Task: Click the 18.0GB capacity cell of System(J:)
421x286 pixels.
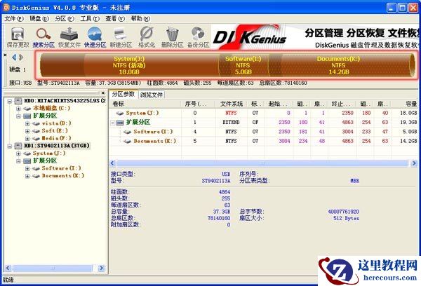Action: (x=408, y=113)
